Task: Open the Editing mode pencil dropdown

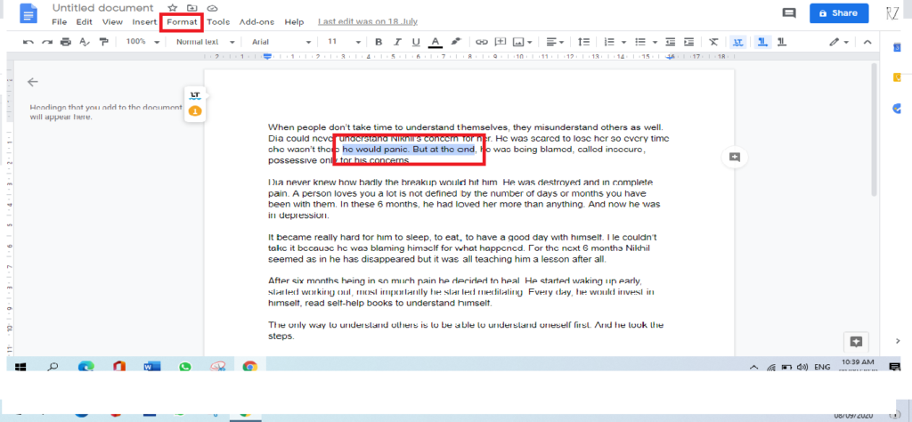Action: click(839, 42)
